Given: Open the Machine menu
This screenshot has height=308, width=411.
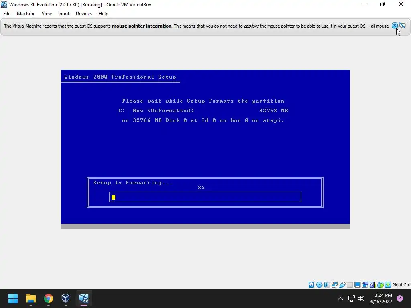Looking at the screenshot, I should click(26, 14).
